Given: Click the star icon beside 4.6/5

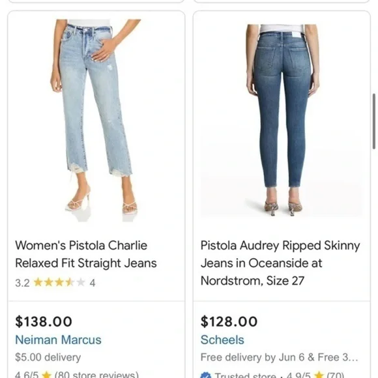Looking at the screenshot, I should [x=46, y=374].
